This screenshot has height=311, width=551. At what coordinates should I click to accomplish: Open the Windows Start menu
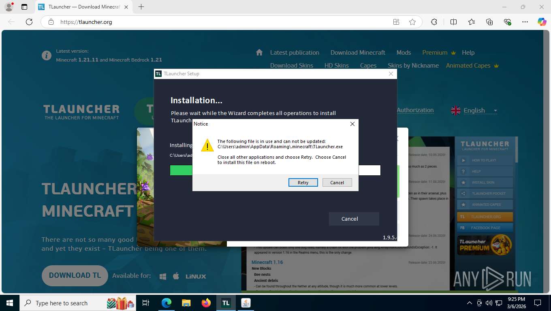click(x=9, y=303)
